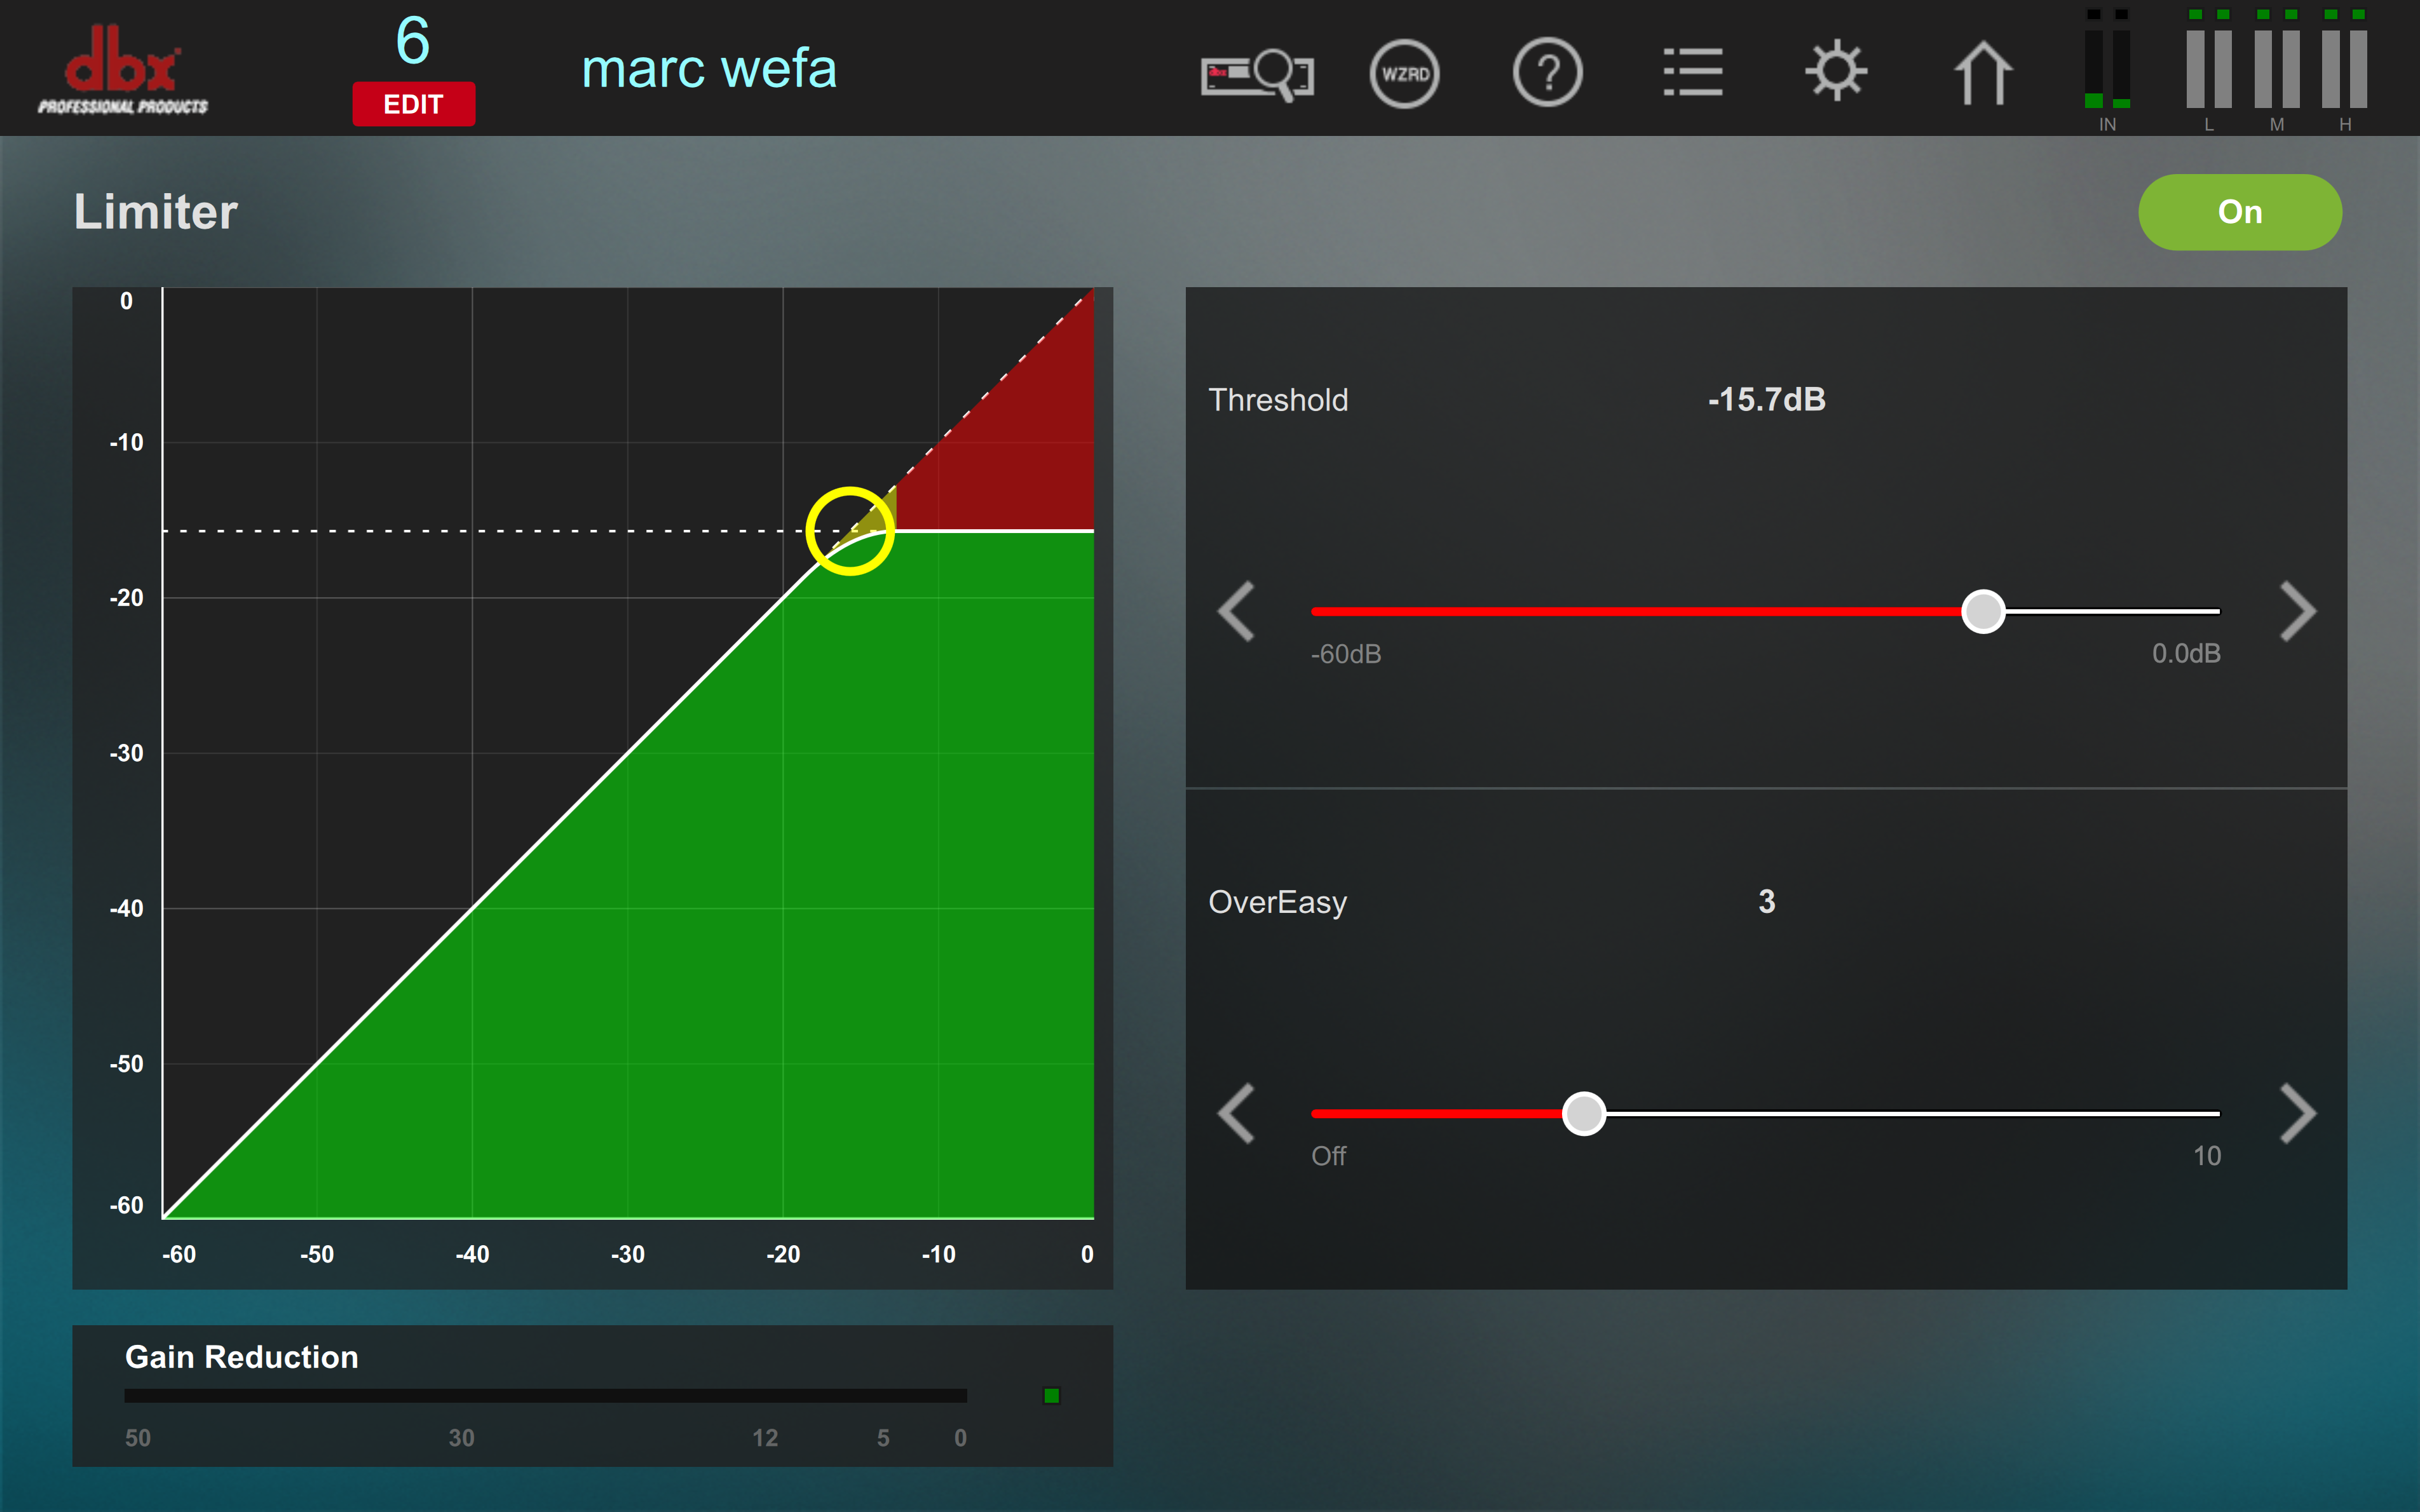Decrease OverEasy with left chevron
The height and width of the screenshot is (1512, 2420).
tap(1237, 1113)
